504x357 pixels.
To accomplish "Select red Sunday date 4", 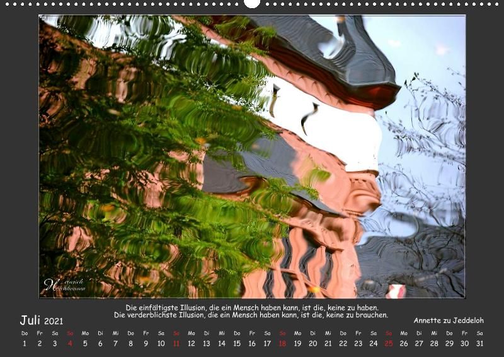I will pos(70,344).
